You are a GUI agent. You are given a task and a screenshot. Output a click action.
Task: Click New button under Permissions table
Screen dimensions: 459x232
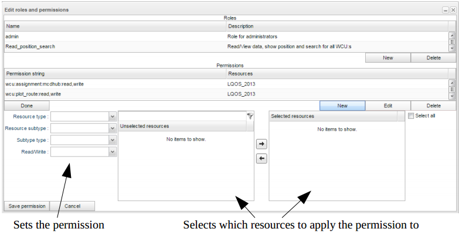pos(342,106)
